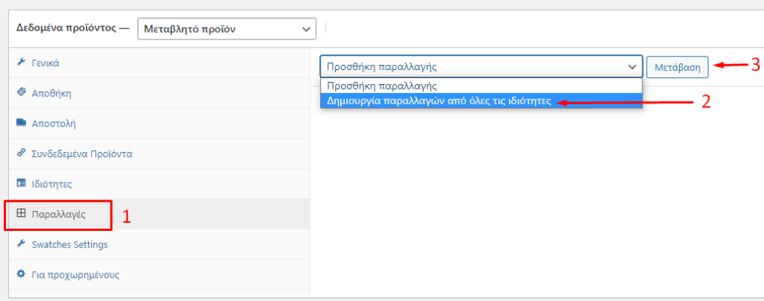The image size is (764, 301).
Task: Click the wrench icon beside Γενικά
Action: point(21,63)
